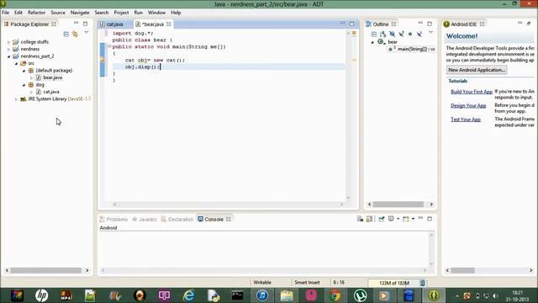Switch to the Javadoc tab

click(145, 219)
